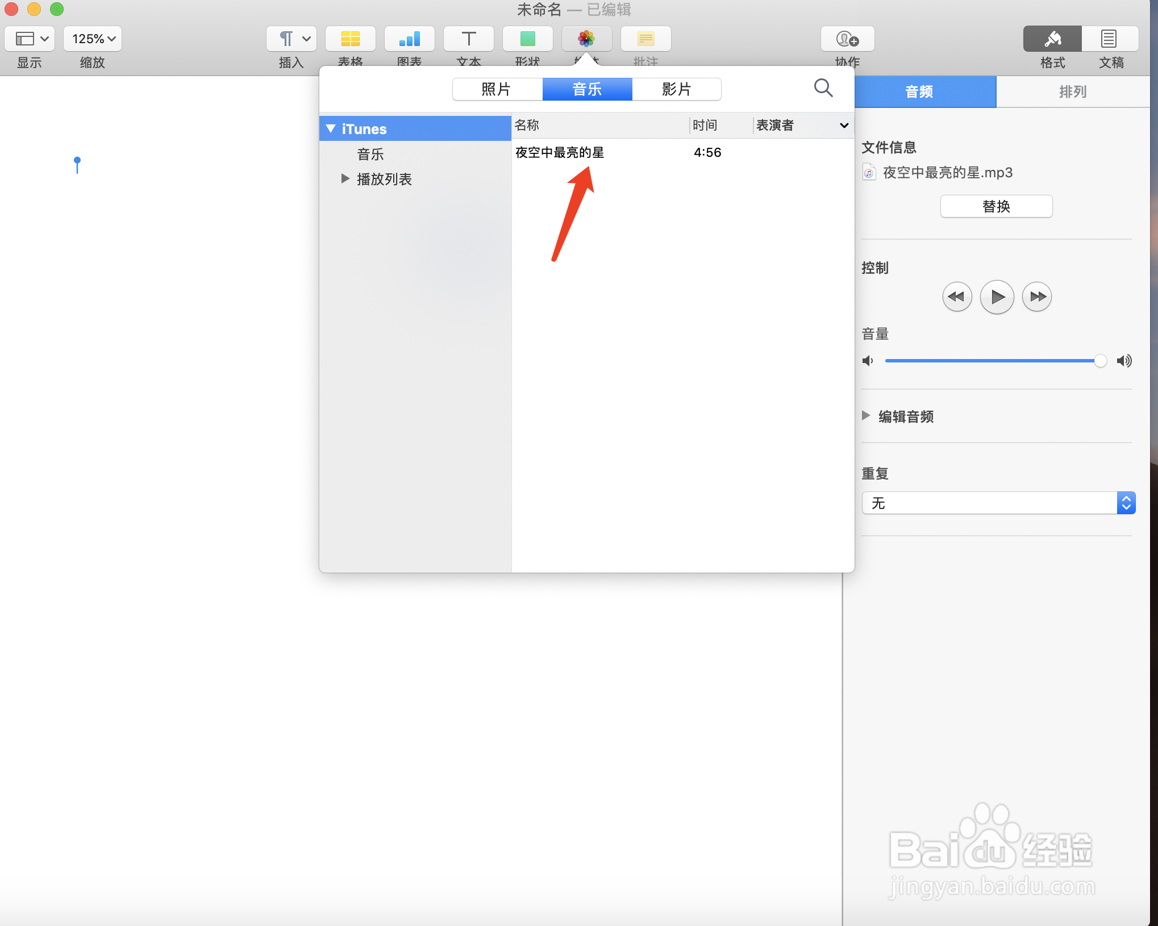Click the Shape (形状) toolbar icon
The height and width of the screenshot is (926, 1158).
click(528, 39)
